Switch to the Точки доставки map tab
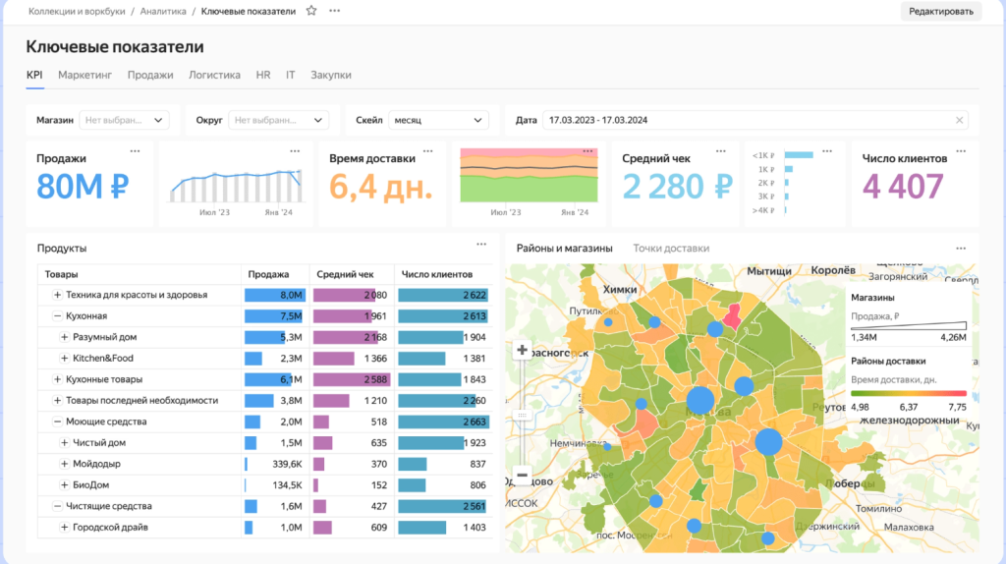This screenshot has height=564, width=1006. 671,249
